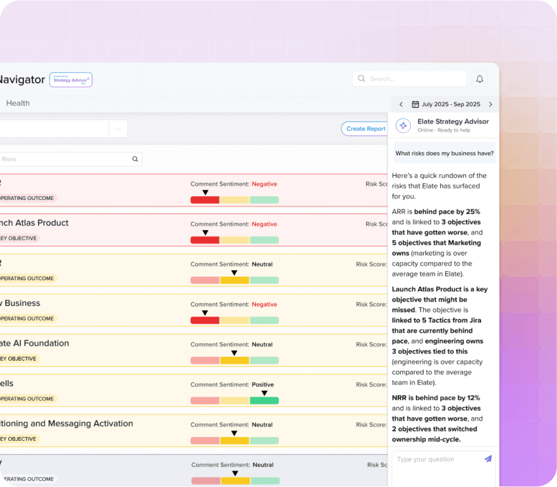557x487 pixels.
Task: Click the Positive comment sentiment label
Action: click(262, 385)
